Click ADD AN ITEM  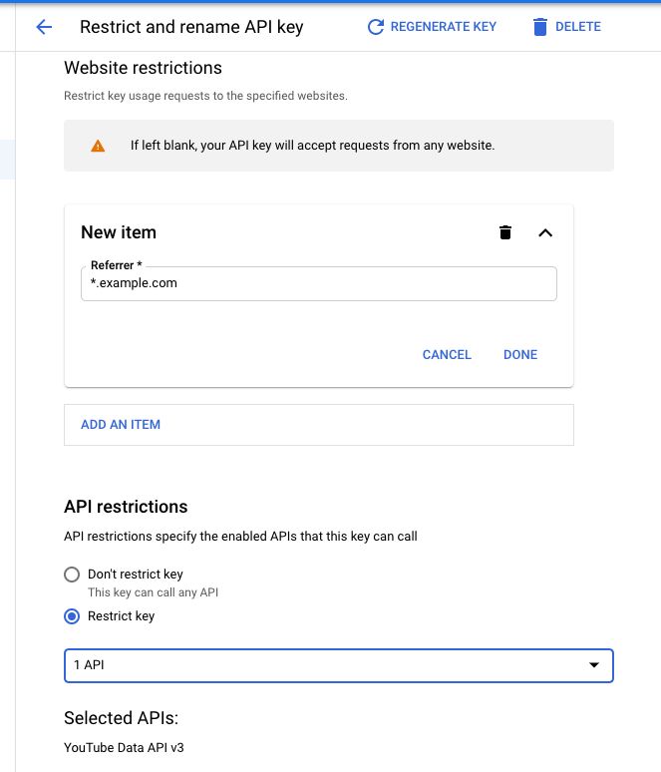pyautogui.click(x=121, y=425)
